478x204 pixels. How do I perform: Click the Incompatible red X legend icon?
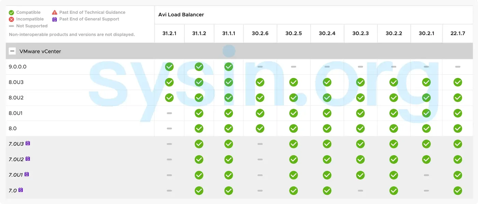pyautogui.click(x=11, y=19)
